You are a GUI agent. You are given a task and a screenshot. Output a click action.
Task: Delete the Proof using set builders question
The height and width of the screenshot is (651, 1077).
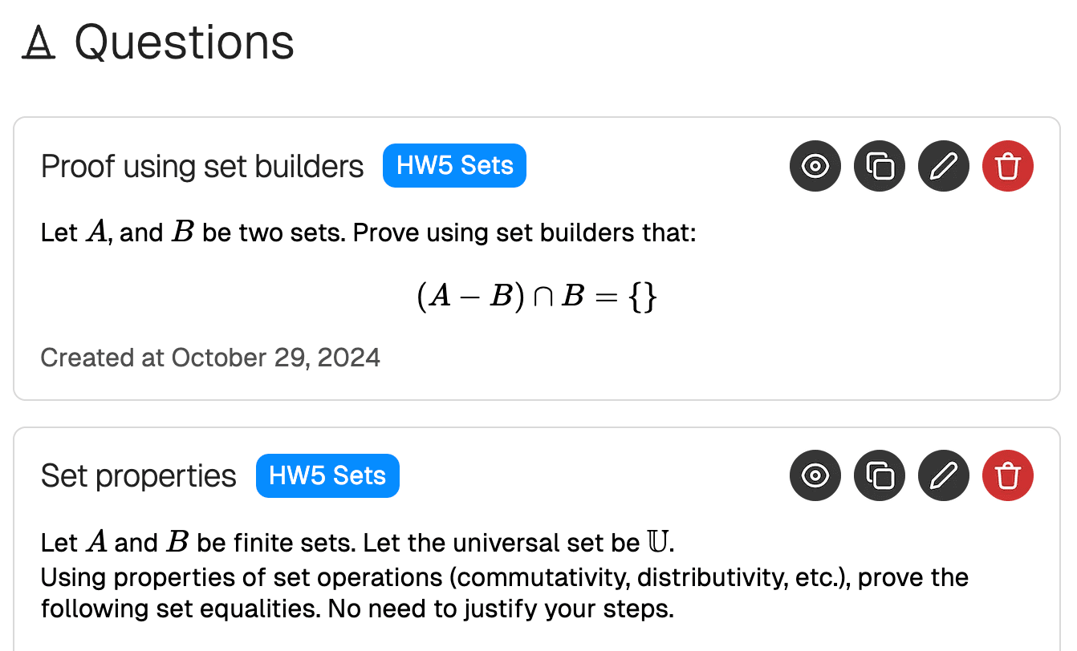point(1008,166)
